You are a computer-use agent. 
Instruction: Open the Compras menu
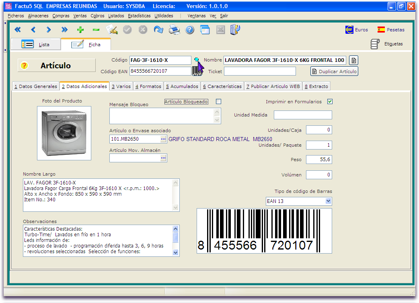click(61, 16)
